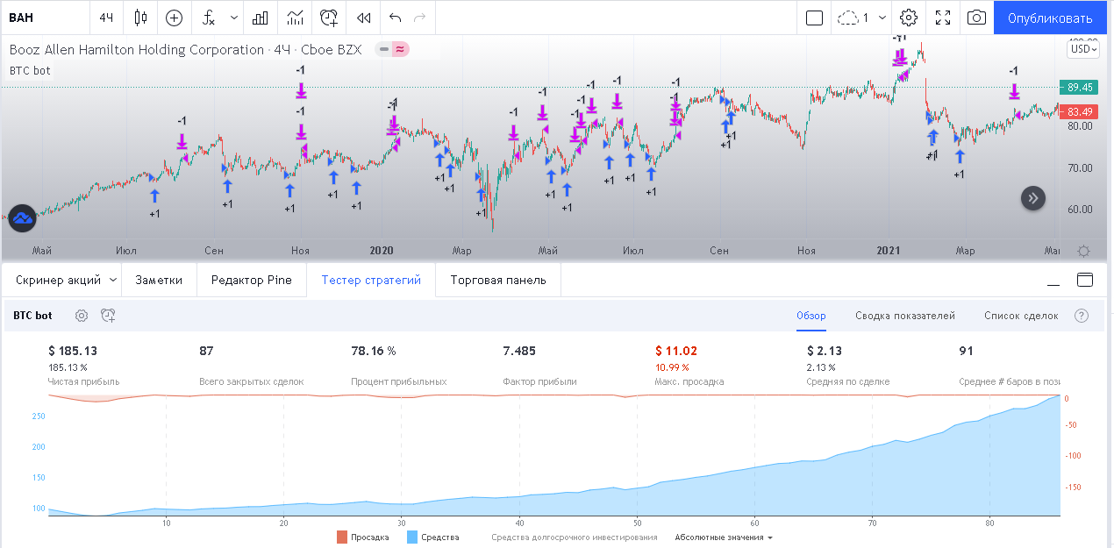
Task: Toggle the Просадка series in the legend
Action: click(x=362, y=537)
